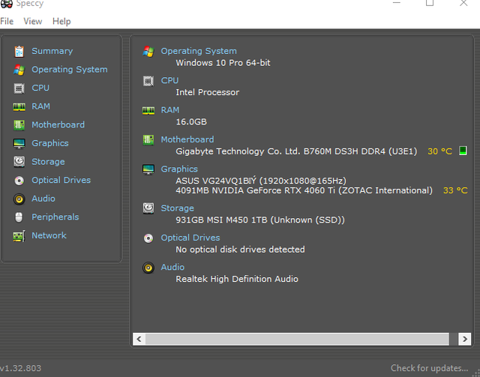Click the horizontal scrollbar left arrow
The height and width of the screenshot is (377, 480).
tap(139, 339)
